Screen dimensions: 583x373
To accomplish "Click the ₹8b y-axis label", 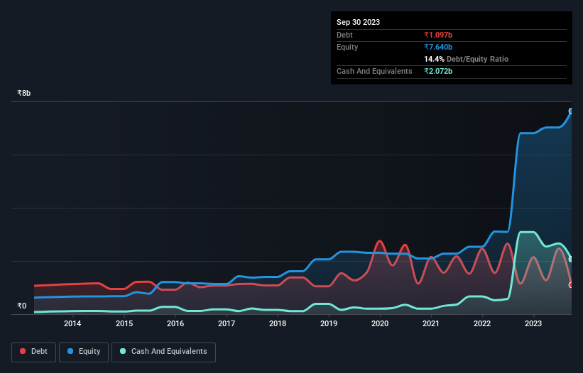I will pyautogui.click(x=24, y=93).
